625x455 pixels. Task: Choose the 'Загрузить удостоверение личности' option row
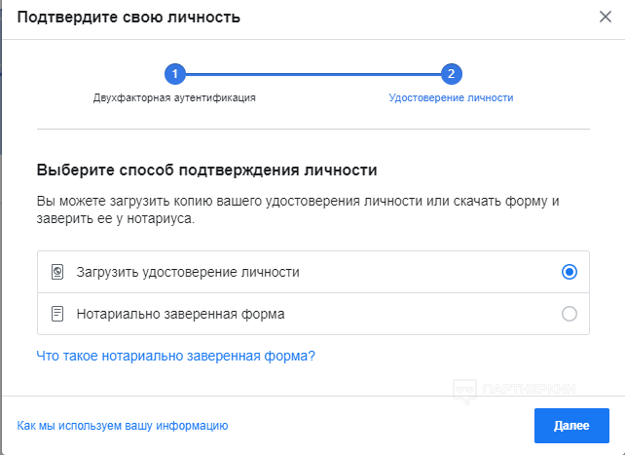point(313,272)
